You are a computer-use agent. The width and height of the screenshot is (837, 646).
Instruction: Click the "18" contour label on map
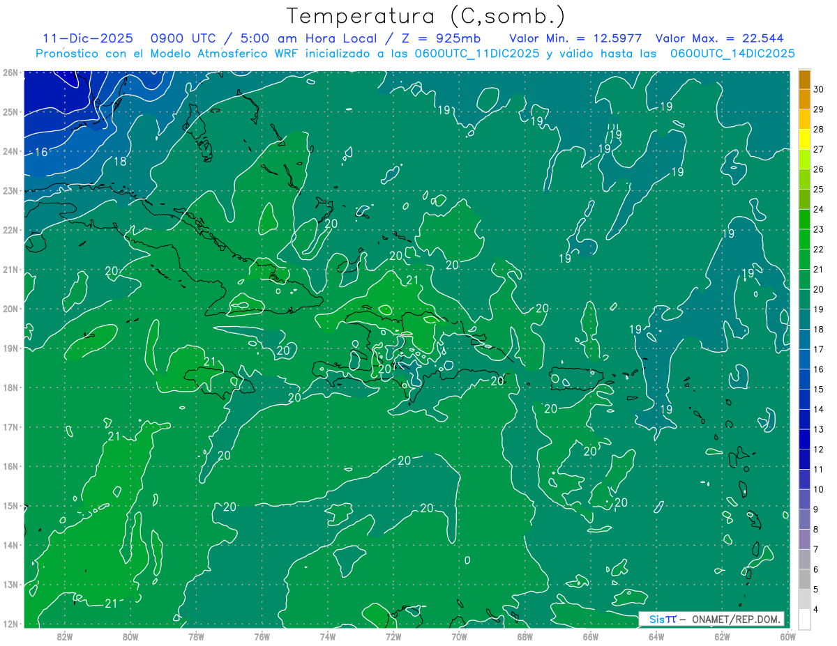pyautogui.click(x=120, y=162)
